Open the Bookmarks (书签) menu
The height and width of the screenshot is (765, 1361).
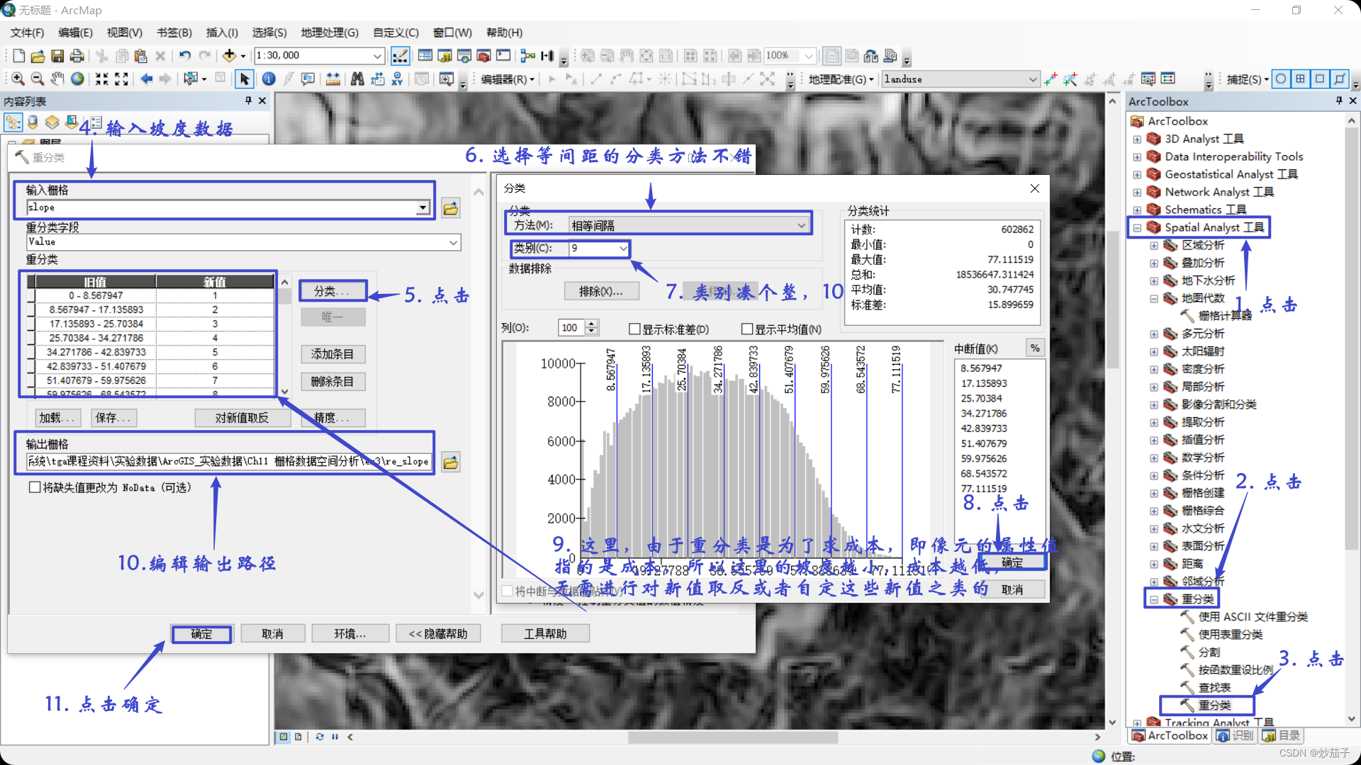174,33
